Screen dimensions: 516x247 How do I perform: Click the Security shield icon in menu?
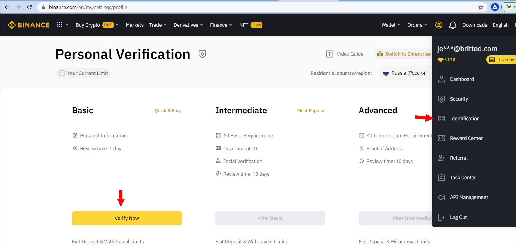click(x=442, y=99)
